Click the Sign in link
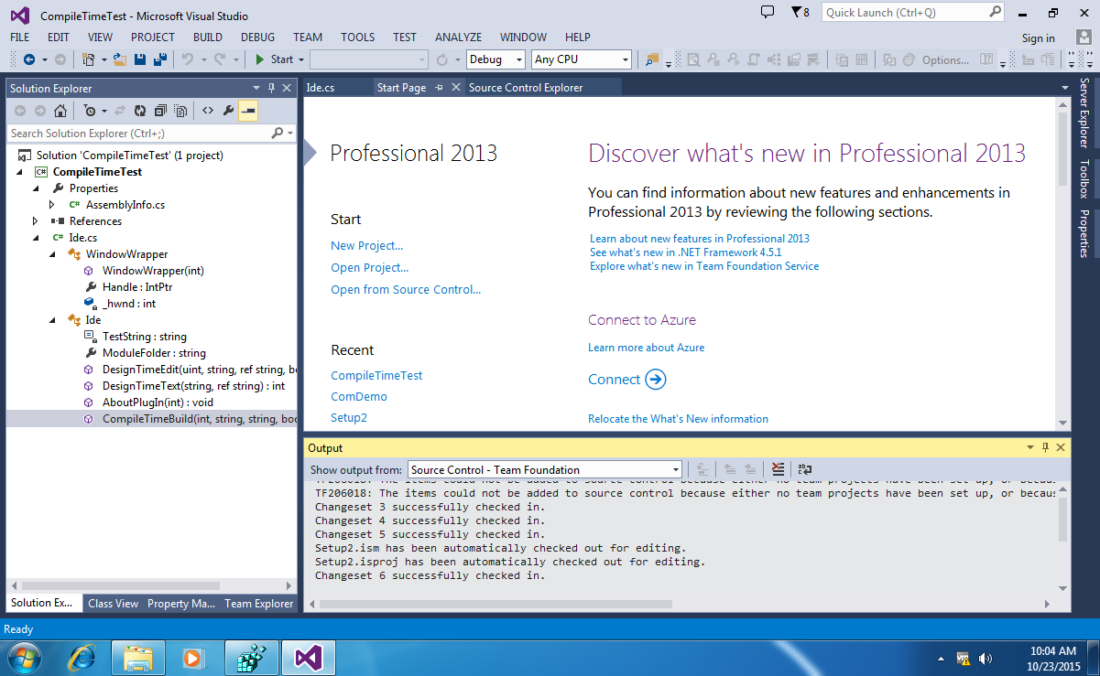Image resolution: width=1100 pixels, height=676 pixels. (1039, 38)
